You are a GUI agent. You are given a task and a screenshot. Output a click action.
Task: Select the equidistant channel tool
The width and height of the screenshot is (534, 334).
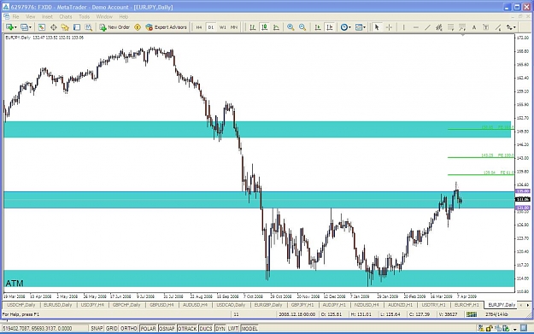[439, 27]
